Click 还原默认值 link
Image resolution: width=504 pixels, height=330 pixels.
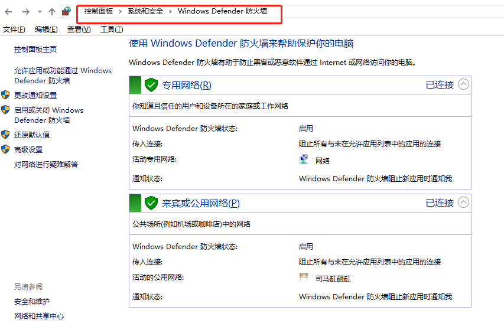32,135
